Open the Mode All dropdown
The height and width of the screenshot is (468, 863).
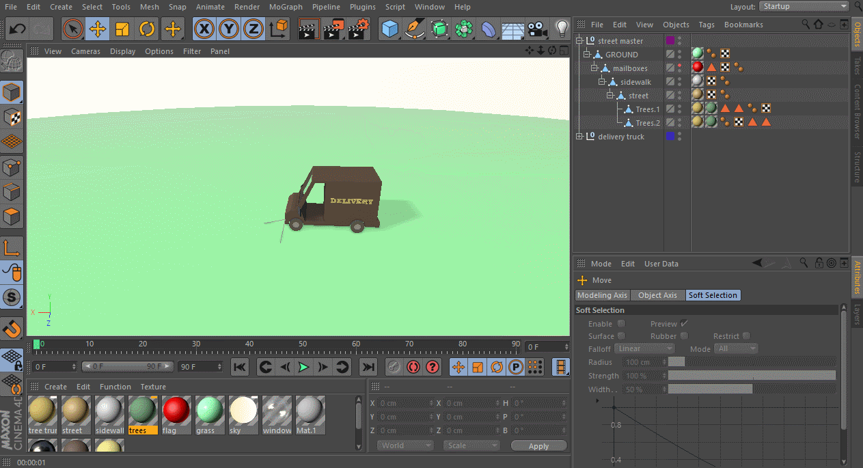737,348
